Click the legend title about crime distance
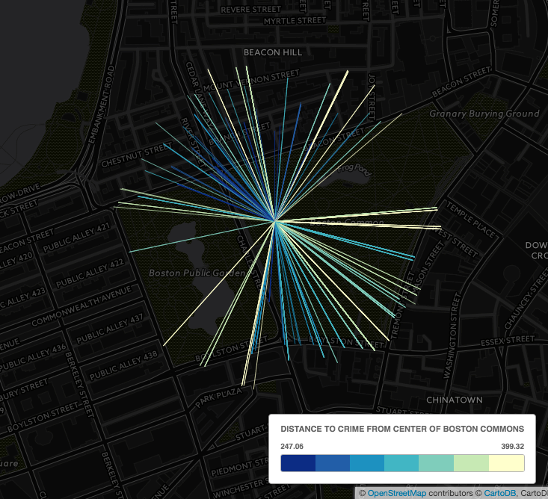 [x=401, y=429]
